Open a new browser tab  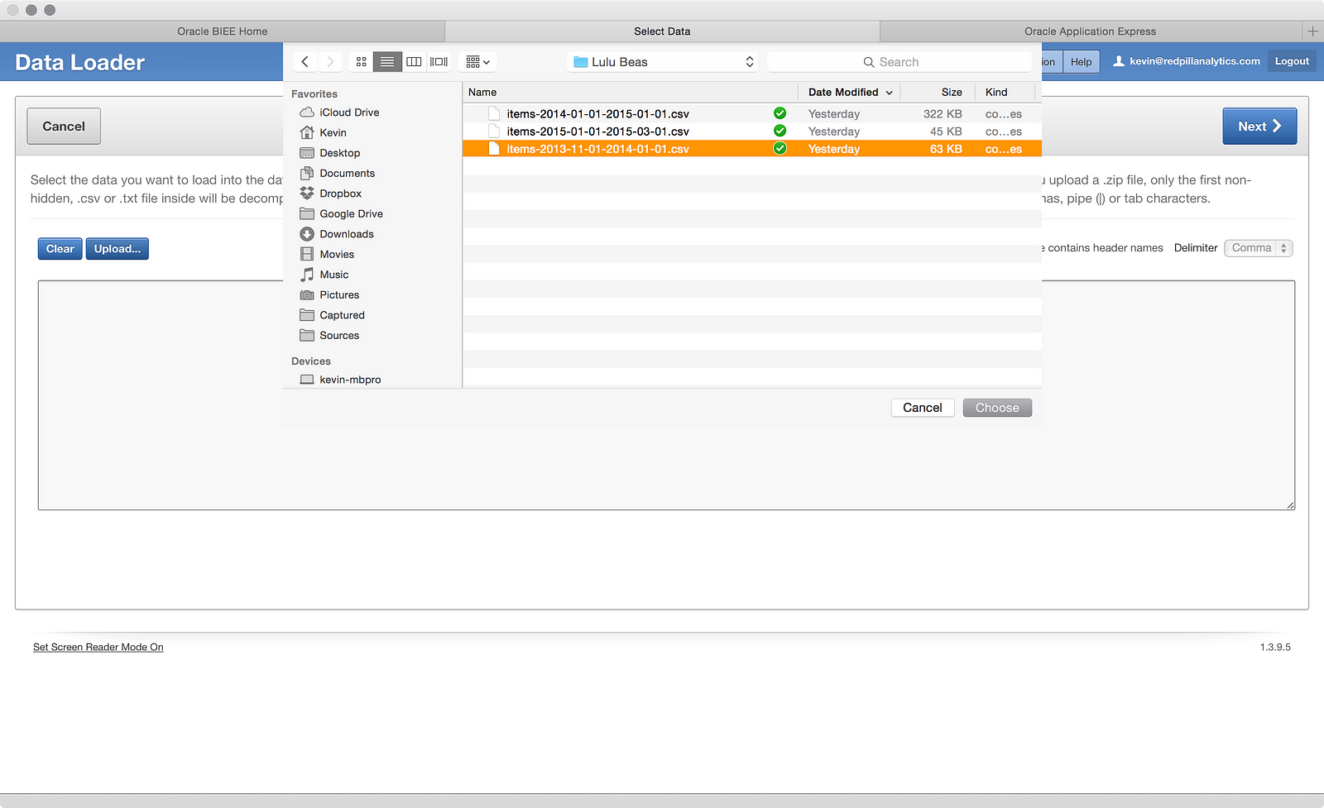pyautogui.click(x=1312, y=31)
